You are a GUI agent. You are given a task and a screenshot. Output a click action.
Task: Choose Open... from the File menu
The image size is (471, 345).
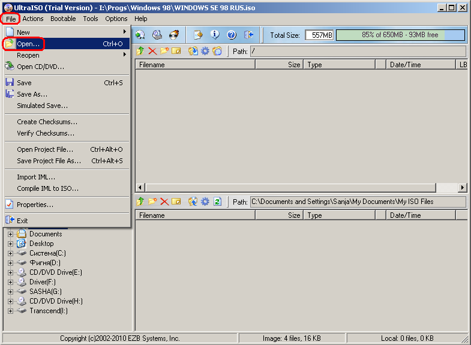coord(67,44)
